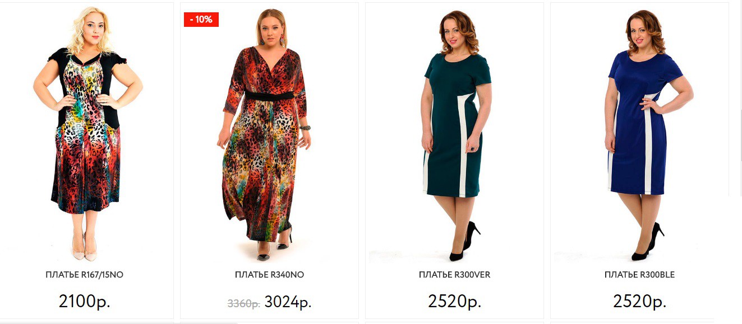Click the black heels in blue dress photo

648,242
